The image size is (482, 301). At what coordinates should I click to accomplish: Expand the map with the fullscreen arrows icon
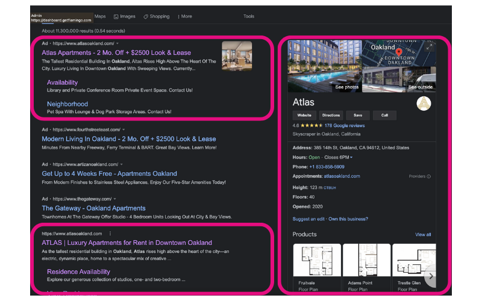coord(428,47)
